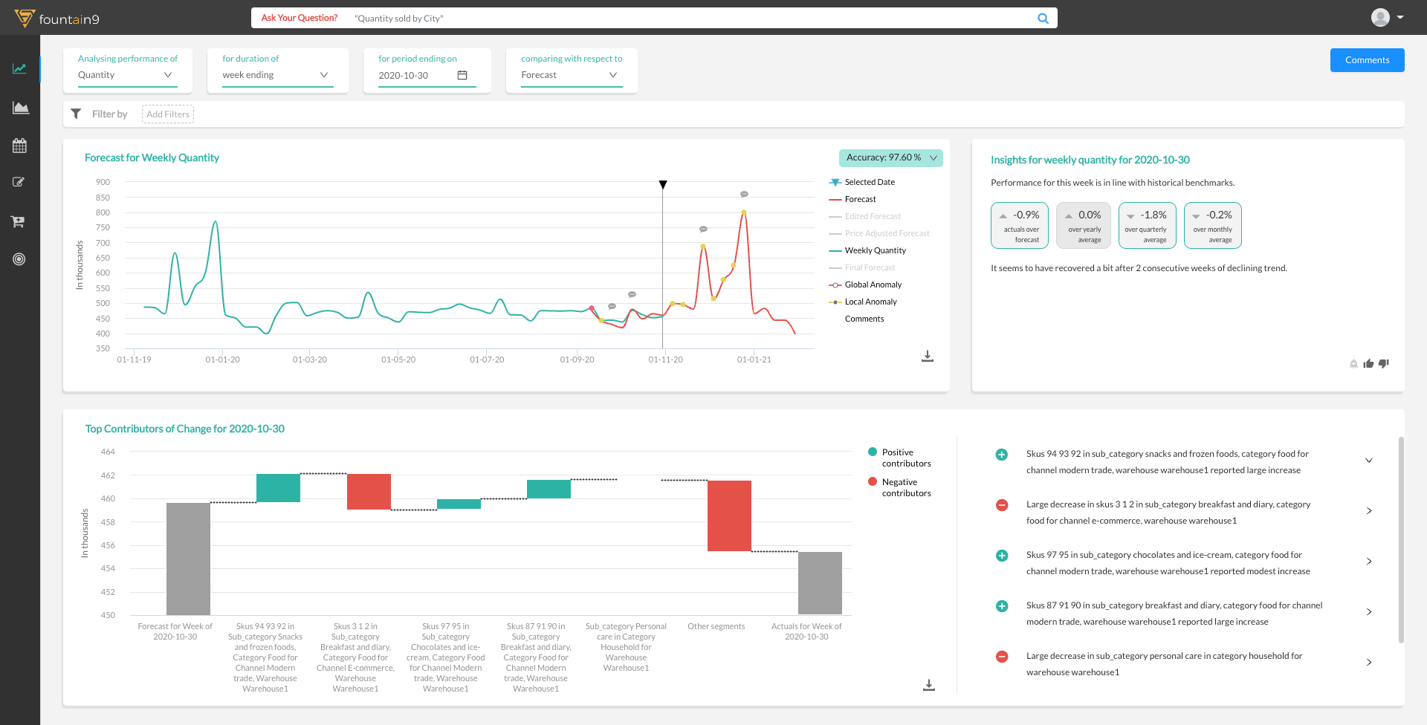This screenshot has height=725, width=1427.
Task: Download the Forecast for Weekly Quantity chart
Action: [927, 357]
